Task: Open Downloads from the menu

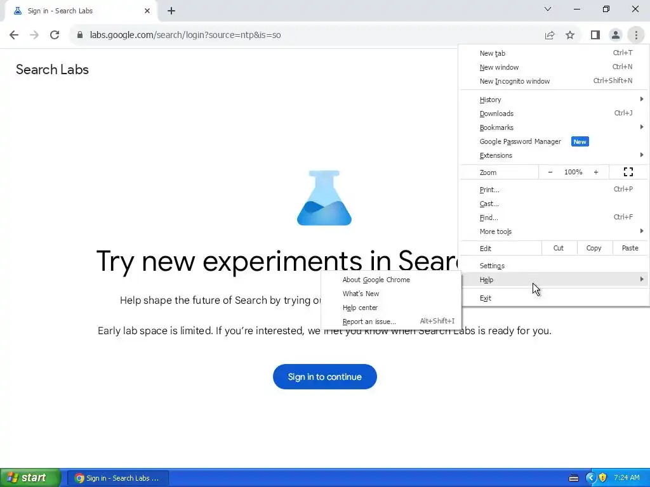Action: click(554, 114)
